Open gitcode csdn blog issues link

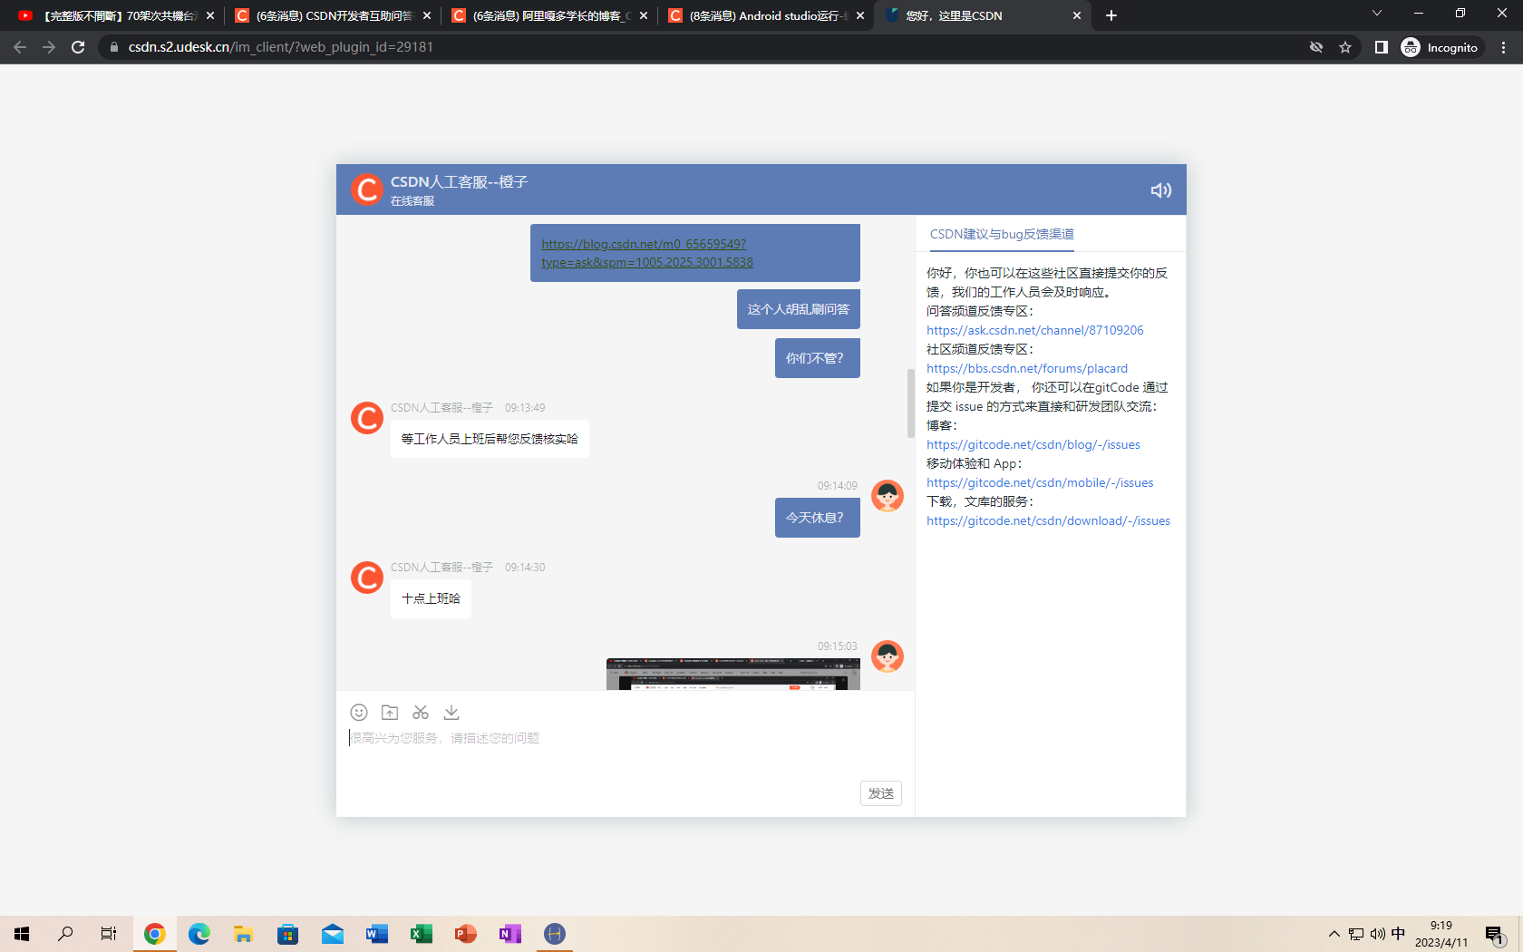click(x=1033, y=445)
